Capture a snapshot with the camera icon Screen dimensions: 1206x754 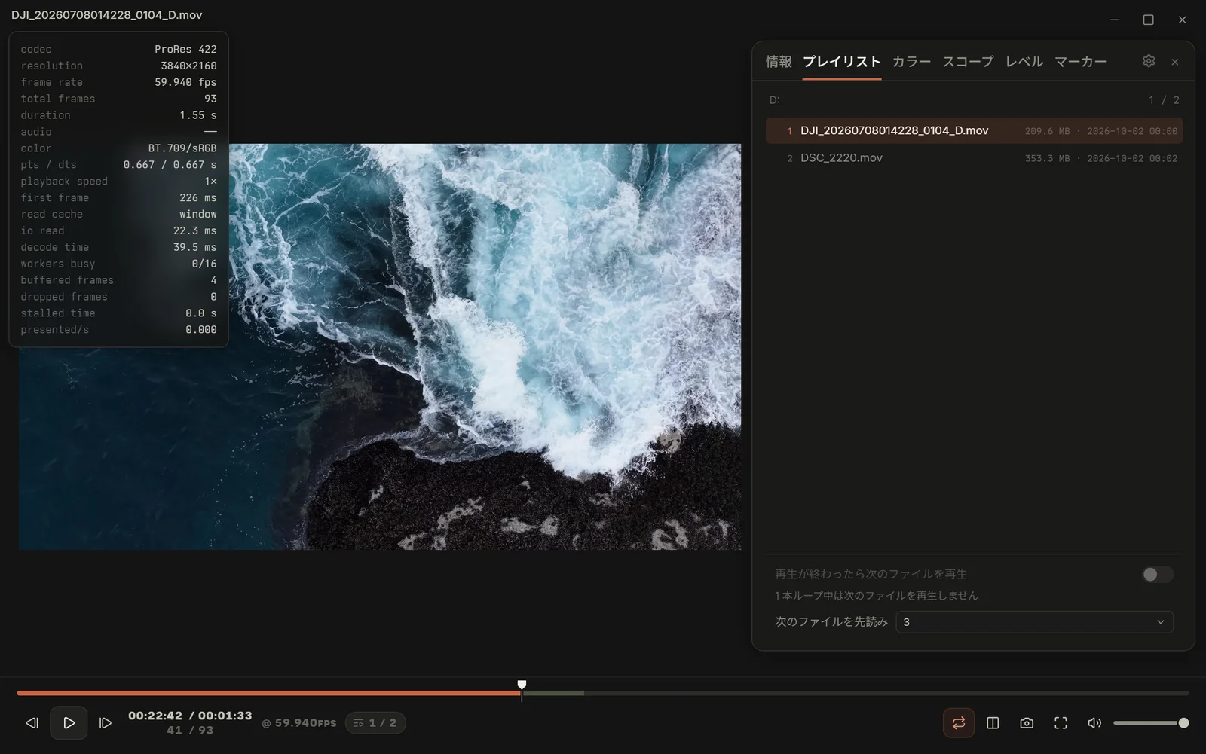pyautogui.click(x=1027, y=723)
